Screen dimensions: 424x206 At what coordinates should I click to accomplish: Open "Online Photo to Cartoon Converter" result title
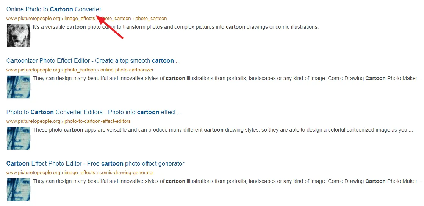click(54, 9)
